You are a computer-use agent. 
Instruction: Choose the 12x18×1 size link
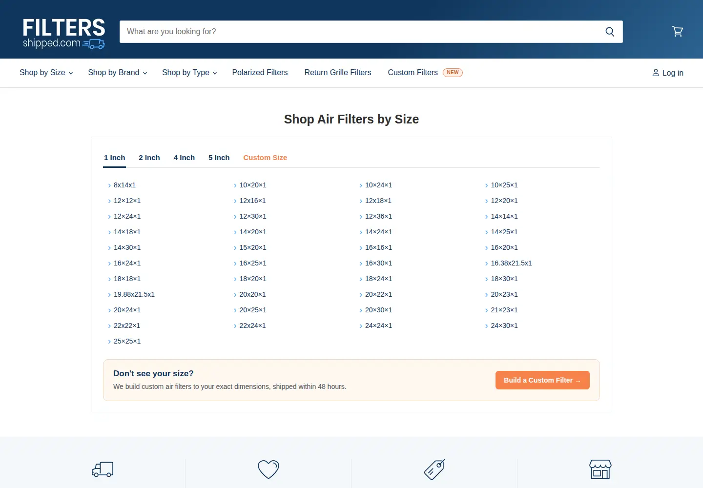(x=378, y=201)
